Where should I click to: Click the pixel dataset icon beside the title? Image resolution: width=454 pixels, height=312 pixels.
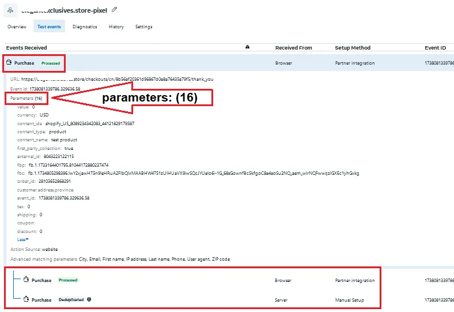tap(10, 10)
